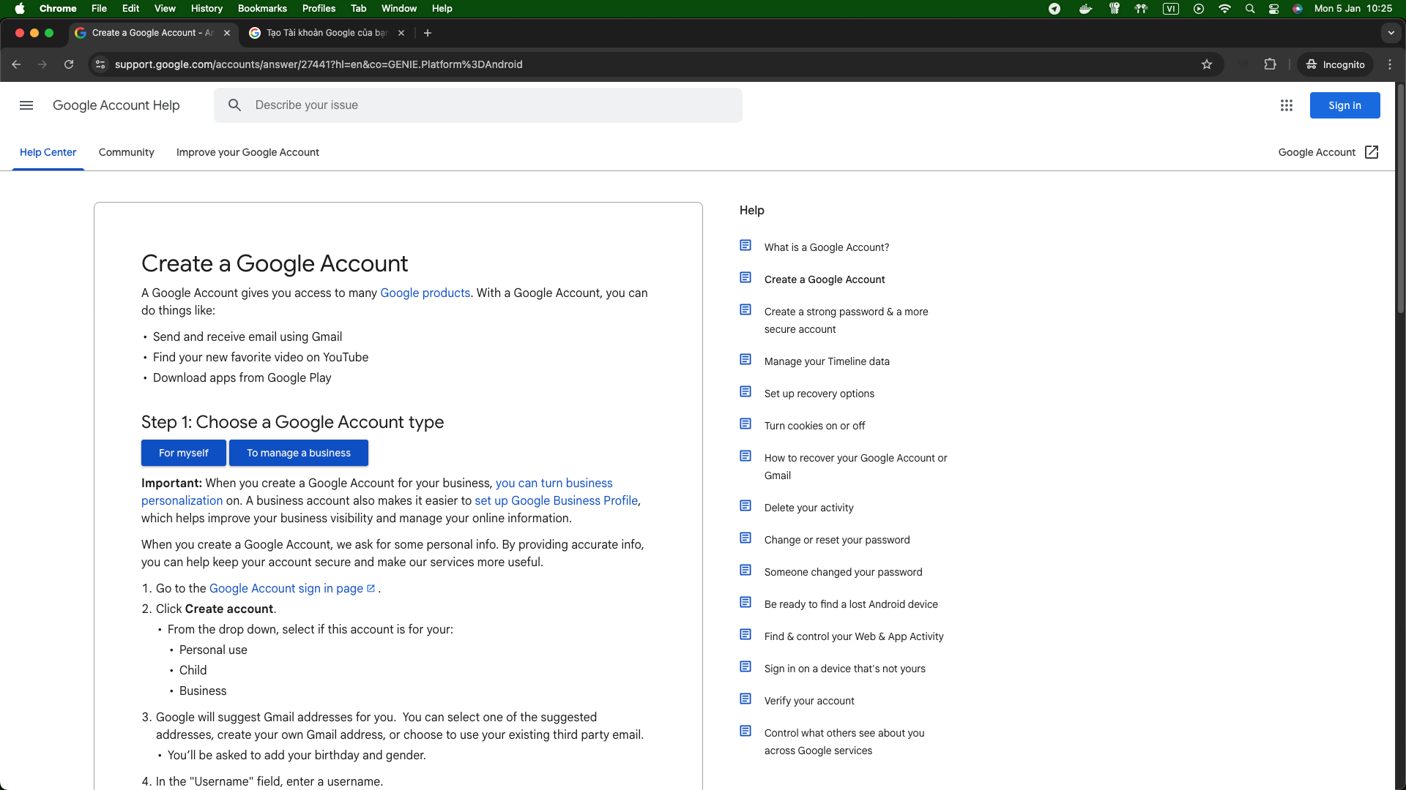
Task: Expand the tab search dropdown arrow
Action: (1391, 33)
